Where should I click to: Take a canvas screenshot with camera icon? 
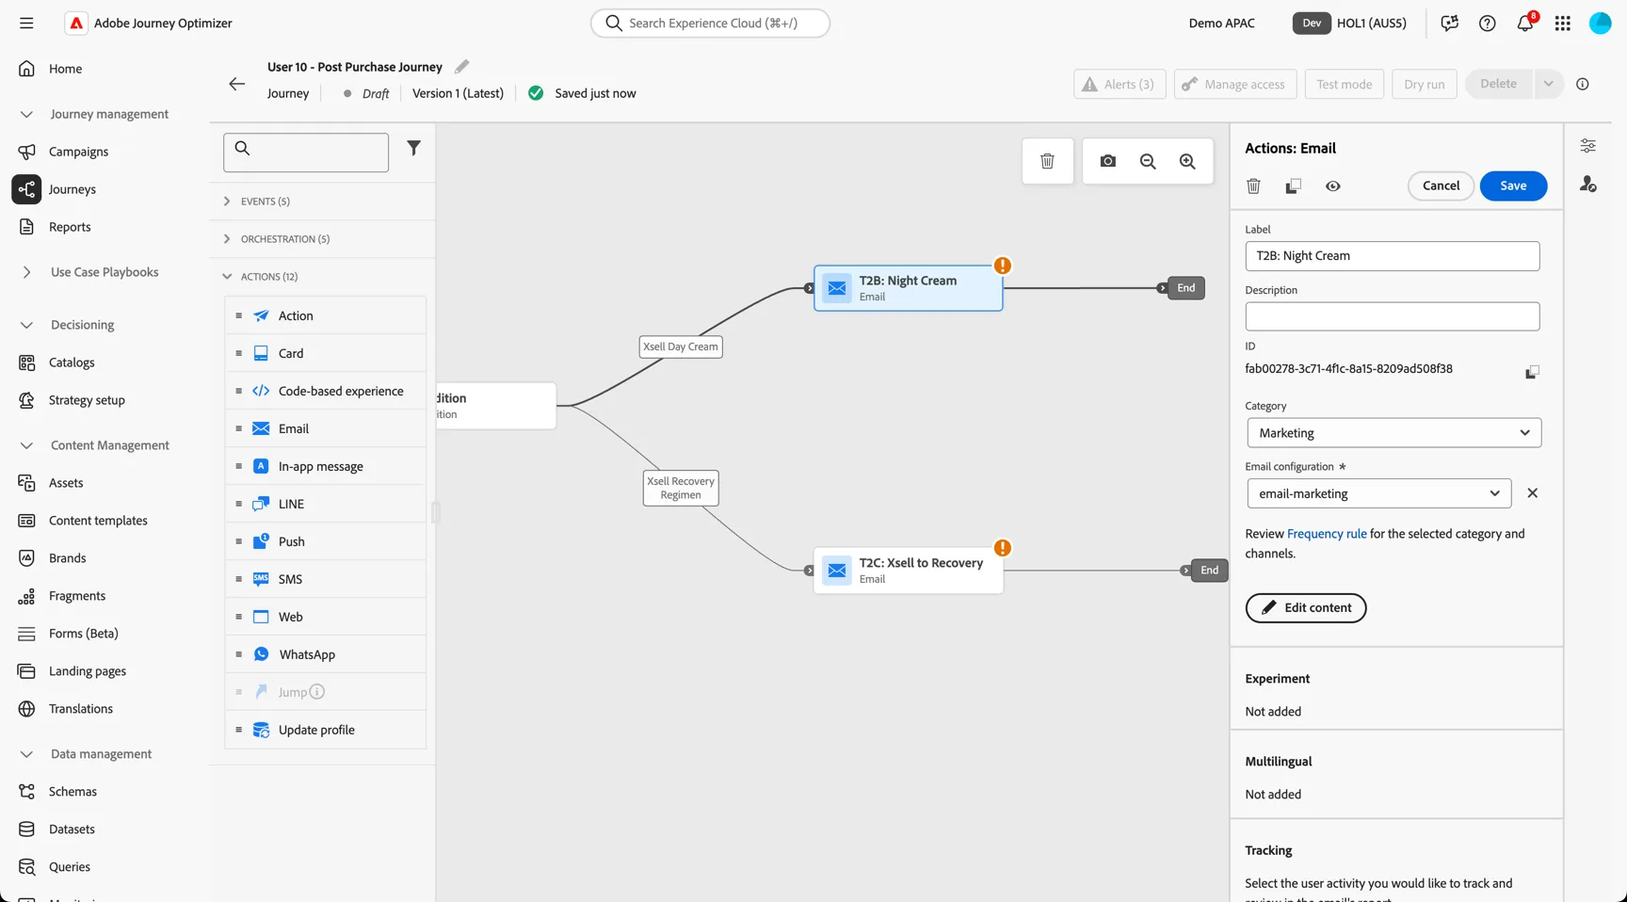pos(1107,161)
